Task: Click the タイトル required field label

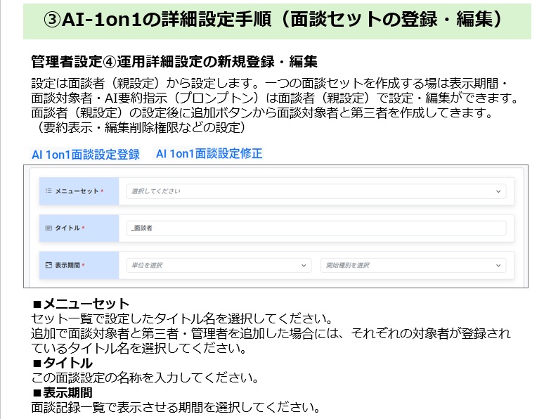Action: click(70, 228)
